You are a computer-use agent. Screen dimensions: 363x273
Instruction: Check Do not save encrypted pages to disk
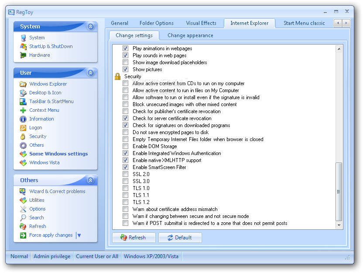[126, 132]
